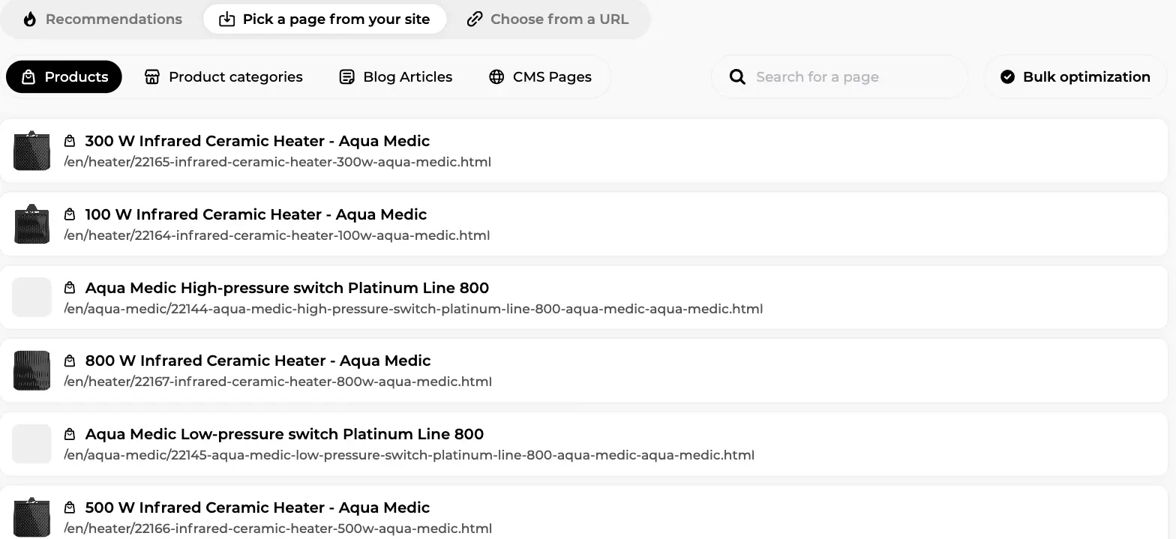Click URL /en/heater/22164-infrared-ceramic-heater-100w-aqua-medic.html
The height and width of the screenshot is (539, 1176).
point(277,235)
